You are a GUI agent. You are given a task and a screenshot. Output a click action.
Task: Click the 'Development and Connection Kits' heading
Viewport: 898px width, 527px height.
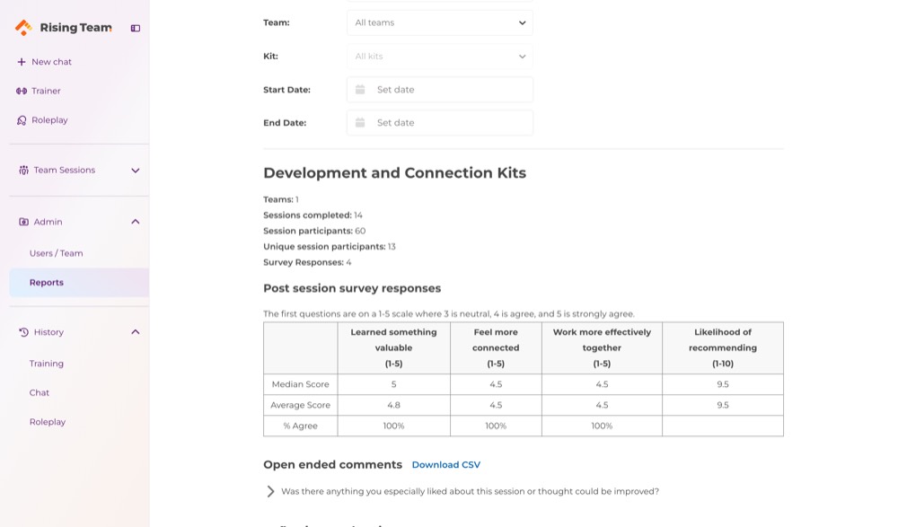[x=394, y=173]
